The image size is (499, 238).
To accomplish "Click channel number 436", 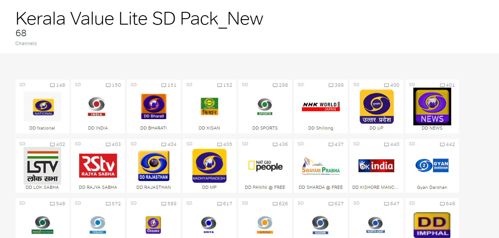I will pyautogui.click(x=283, y=144).
